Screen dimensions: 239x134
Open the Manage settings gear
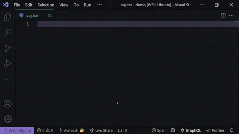click(7, 119)
